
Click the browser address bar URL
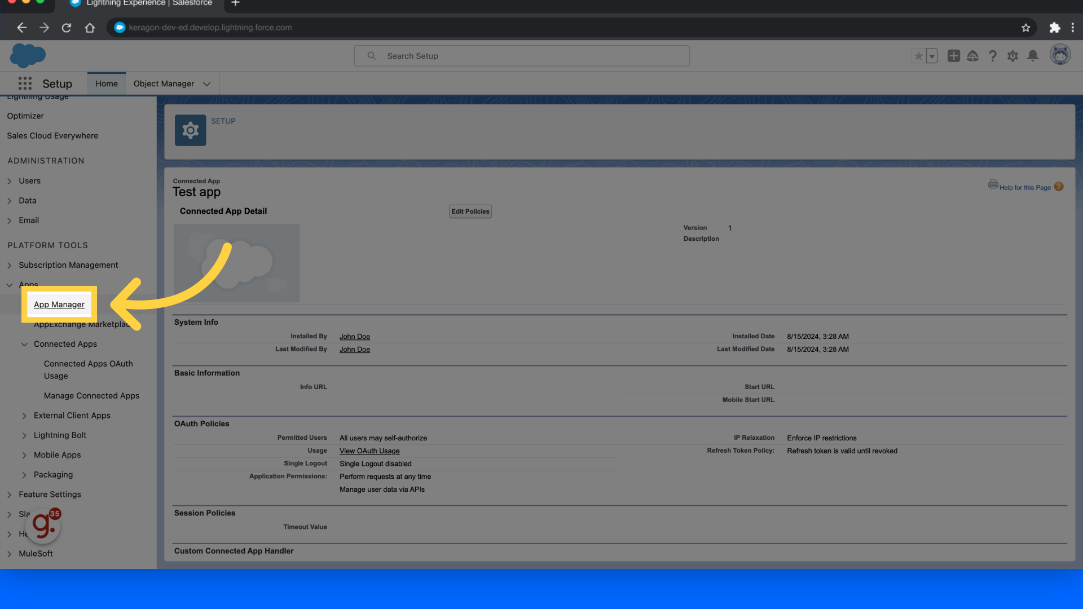(x=210, y=27)
